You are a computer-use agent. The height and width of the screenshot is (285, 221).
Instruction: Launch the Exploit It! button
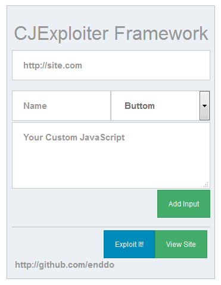(129, 244)
